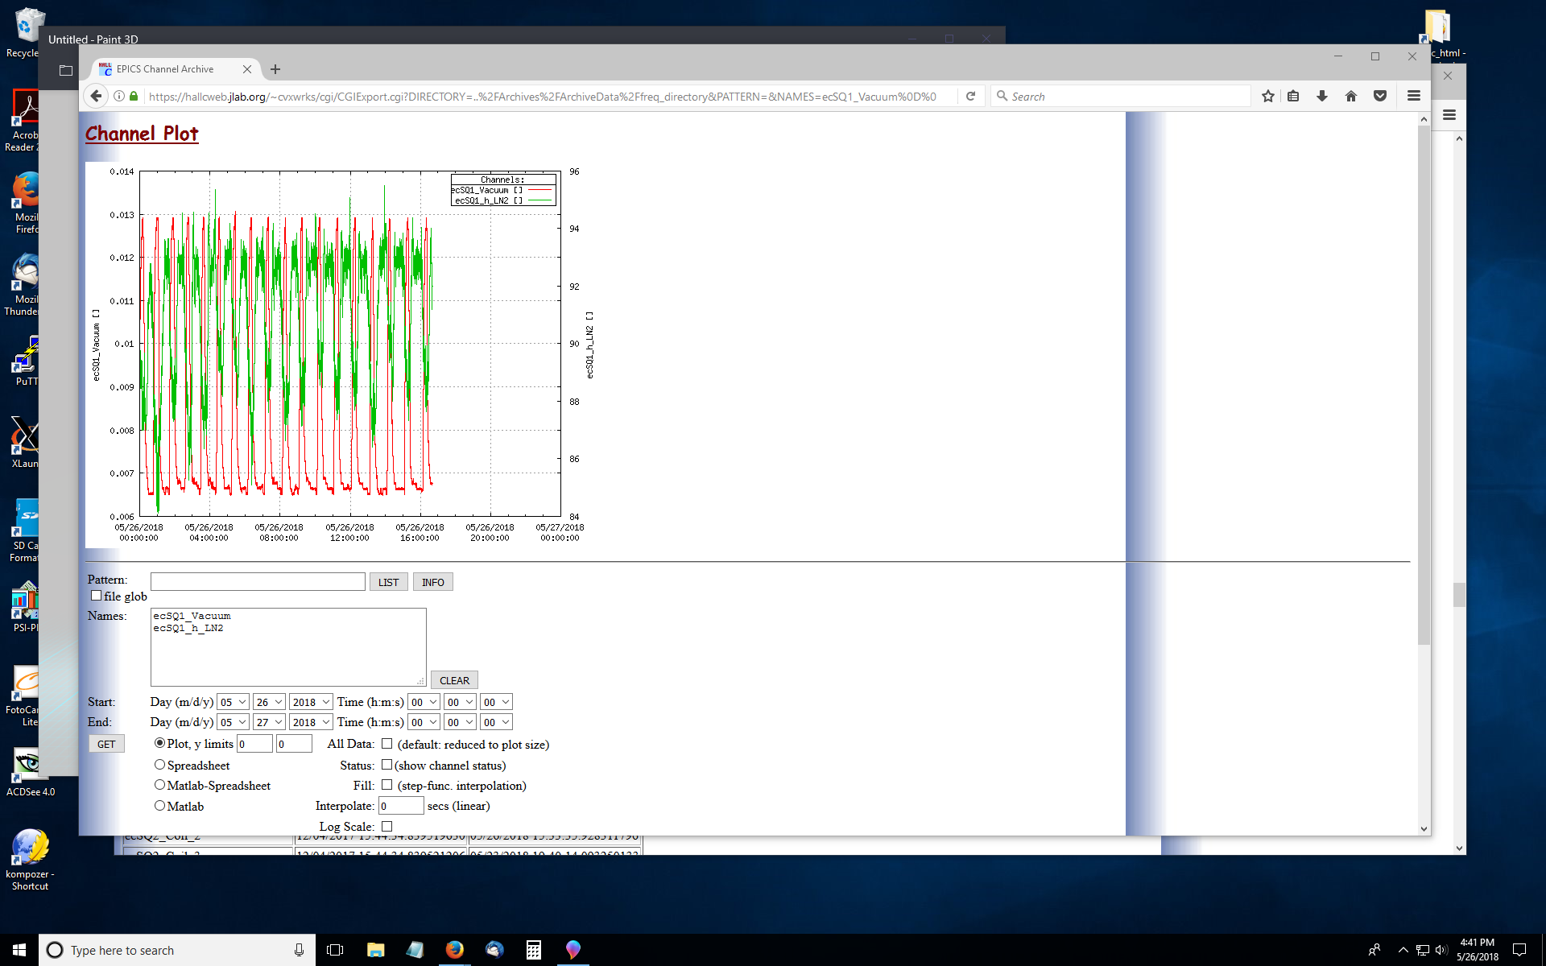The image size is (1546, 966).
Task: Open Thunderbird from taskbar
Action: [494, 950]
